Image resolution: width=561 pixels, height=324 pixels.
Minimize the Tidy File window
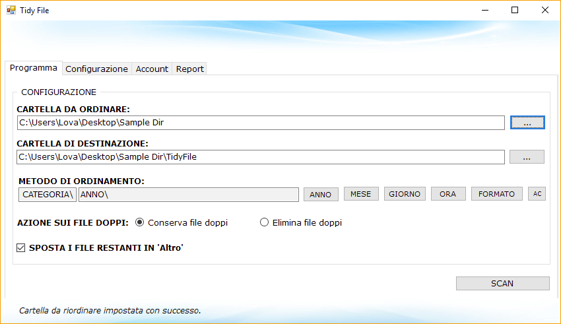[485, 10]
